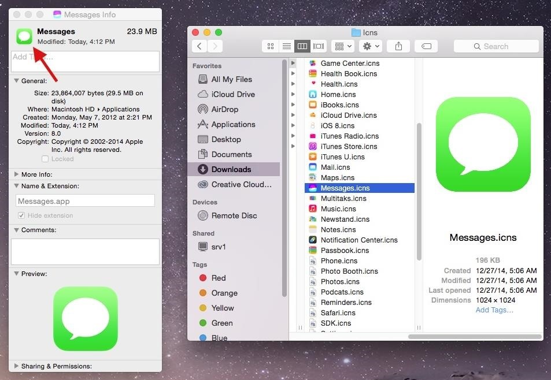Switch to icon view in the Finder toolbar
This screenshot has height=380, width=551.
[270, 46]
